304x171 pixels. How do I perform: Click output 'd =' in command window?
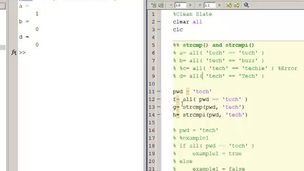pyautogui.click(x=24, y=37)
